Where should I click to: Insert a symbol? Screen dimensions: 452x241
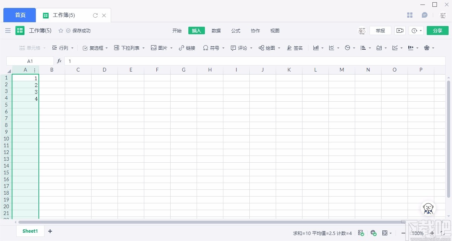coord(212,48)
